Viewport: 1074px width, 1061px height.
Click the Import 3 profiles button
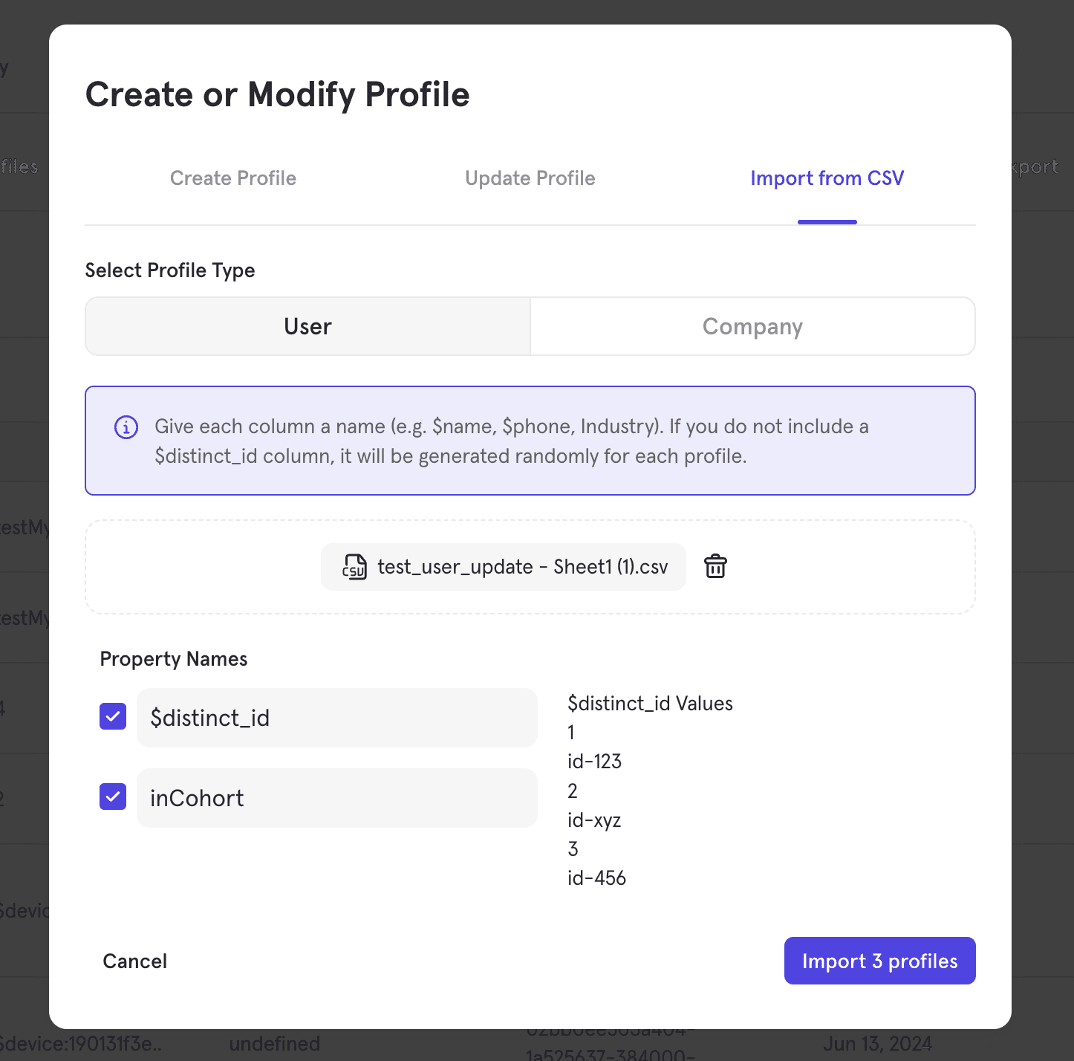(879, 961)
